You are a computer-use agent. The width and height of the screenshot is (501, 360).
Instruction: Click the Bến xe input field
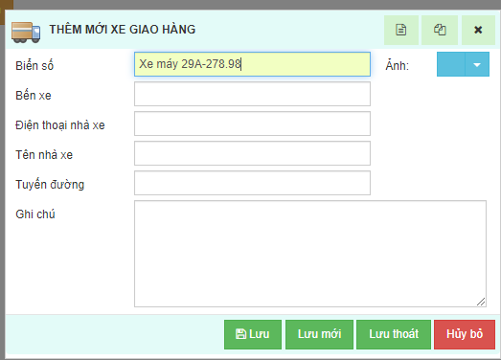[252, 94]
